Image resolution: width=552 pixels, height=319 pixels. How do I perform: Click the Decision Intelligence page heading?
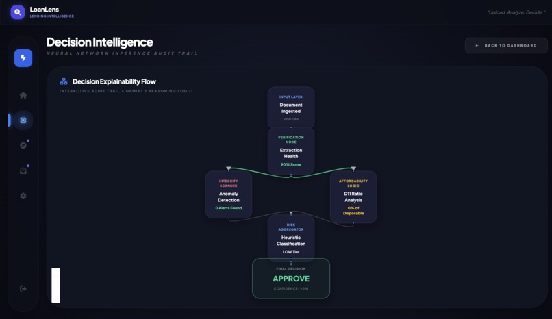pos(99,42)
